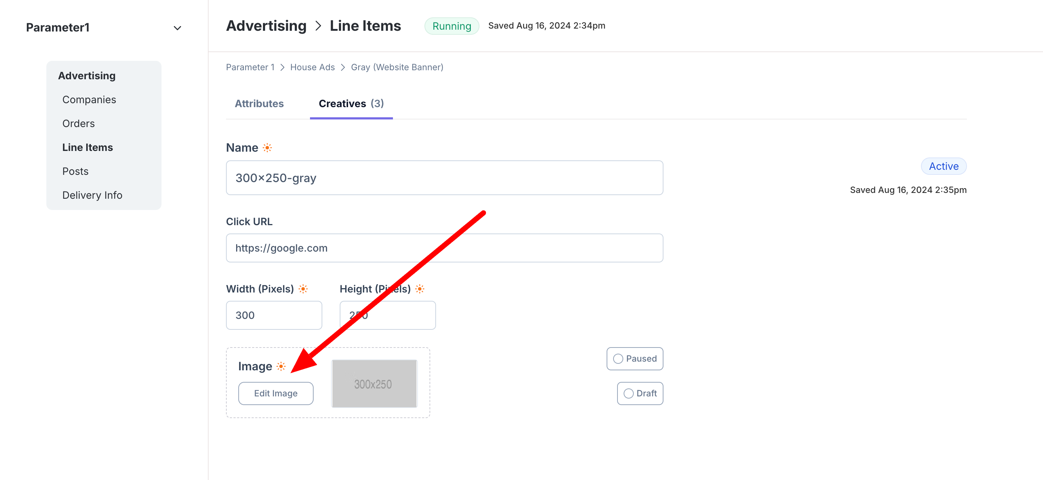1043x480 pixels.
Task: Click required star icon beside Image label
Action: pos(281,366)
